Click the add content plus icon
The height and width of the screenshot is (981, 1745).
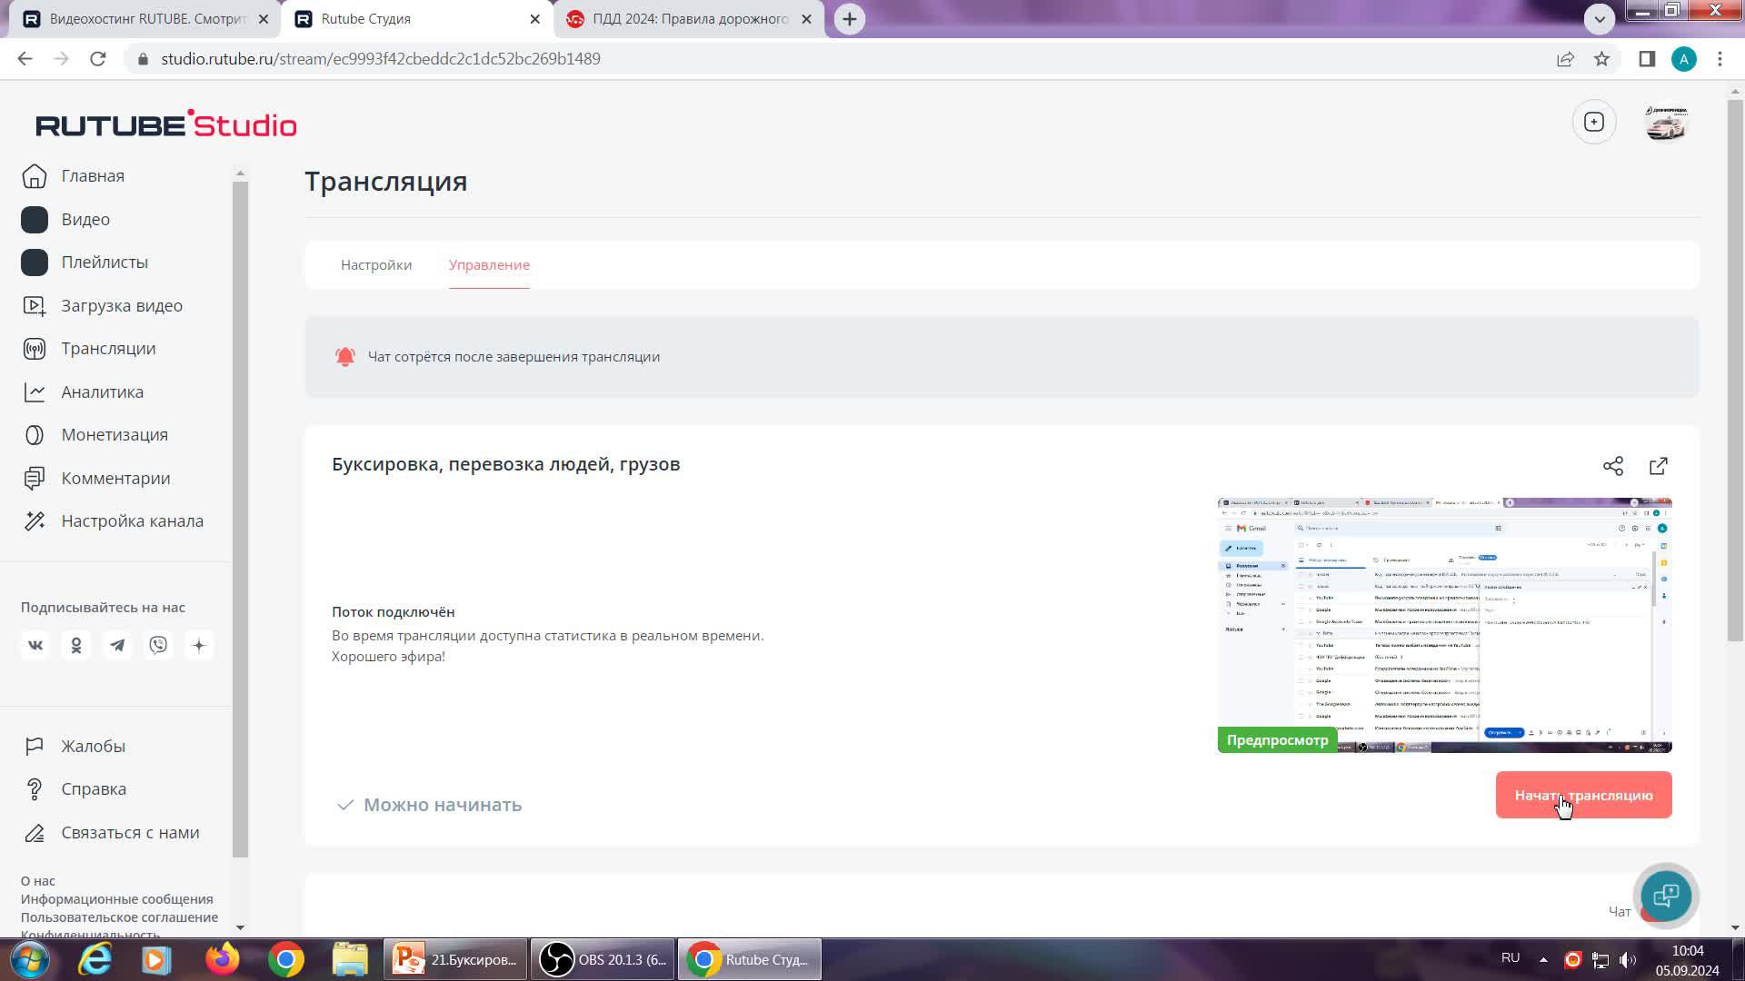[x=1594, y=122]
